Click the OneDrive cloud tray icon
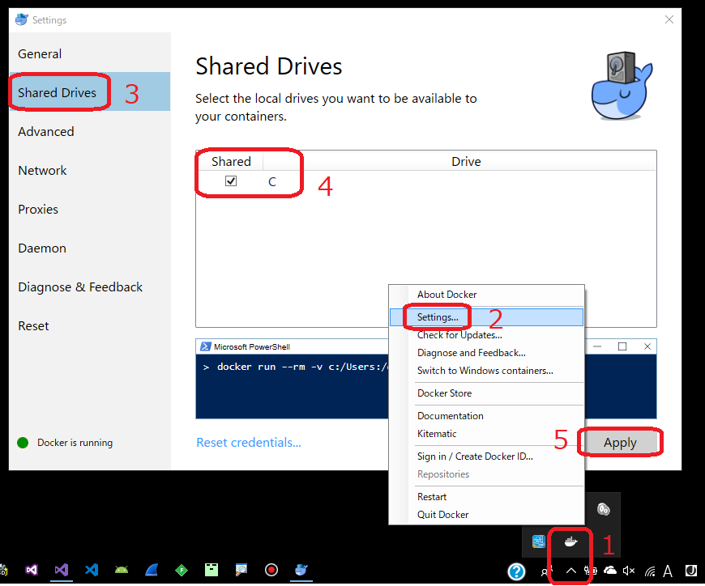This screenshot has width=705, height=586. [x=609, y=571]
